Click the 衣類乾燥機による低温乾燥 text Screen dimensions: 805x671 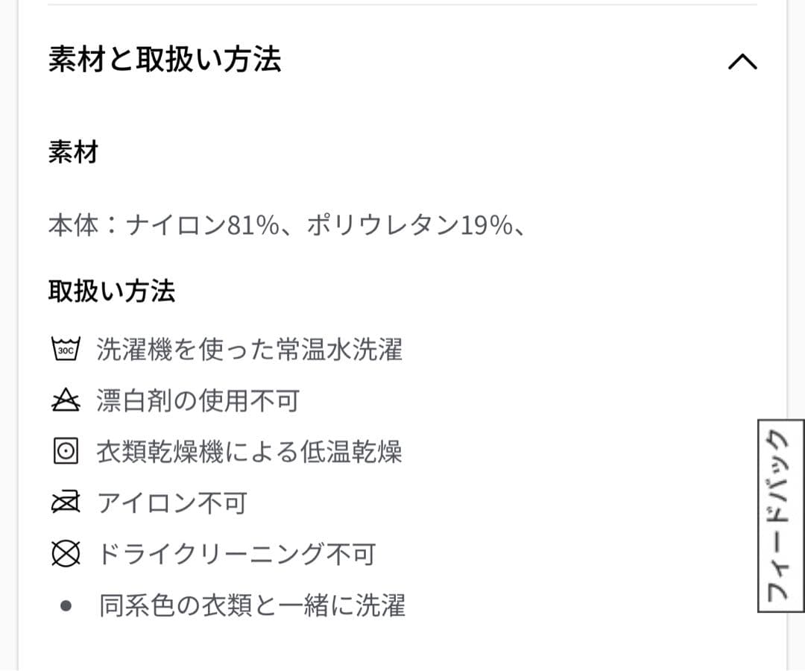click(x=250, y=452)
